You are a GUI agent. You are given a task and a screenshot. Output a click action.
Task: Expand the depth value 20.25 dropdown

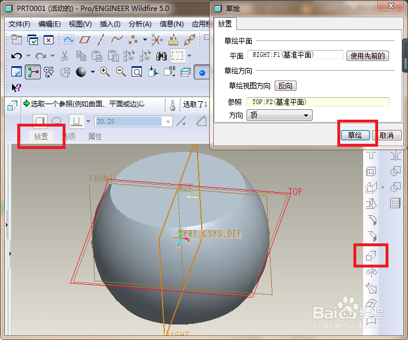pyautogui.click(x=168, y=121)
